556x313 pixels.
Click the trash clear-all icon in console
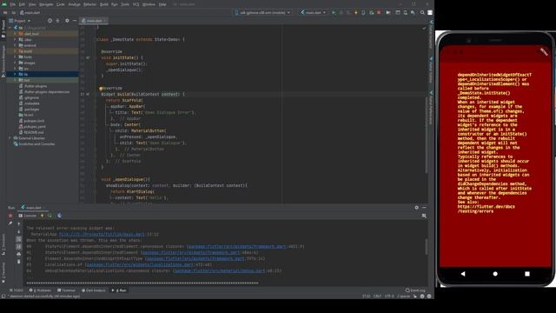point(19,262)
